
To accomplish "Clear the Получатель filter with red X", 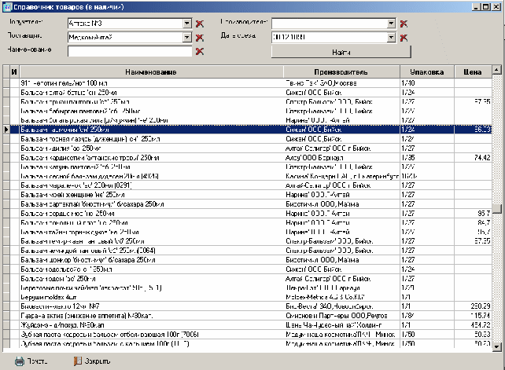I will point(199,23).
